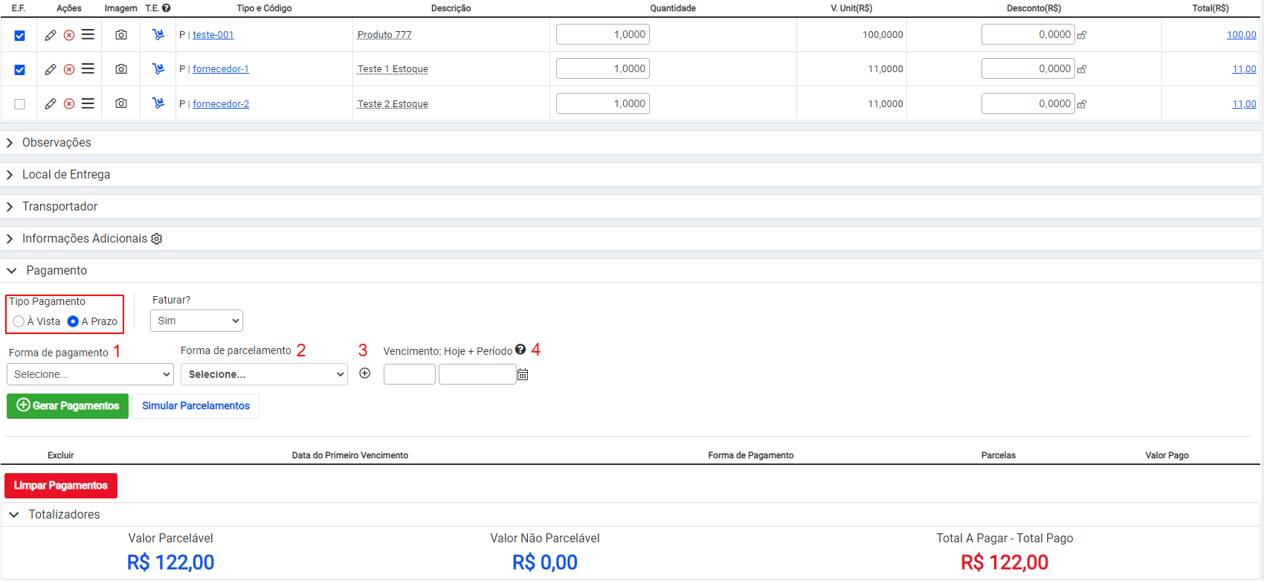Viewport: 1264px width, 581px height.
Task: Click the 11,00 total link in fornecedor-1 row
Action: (x=1244, y=69)
